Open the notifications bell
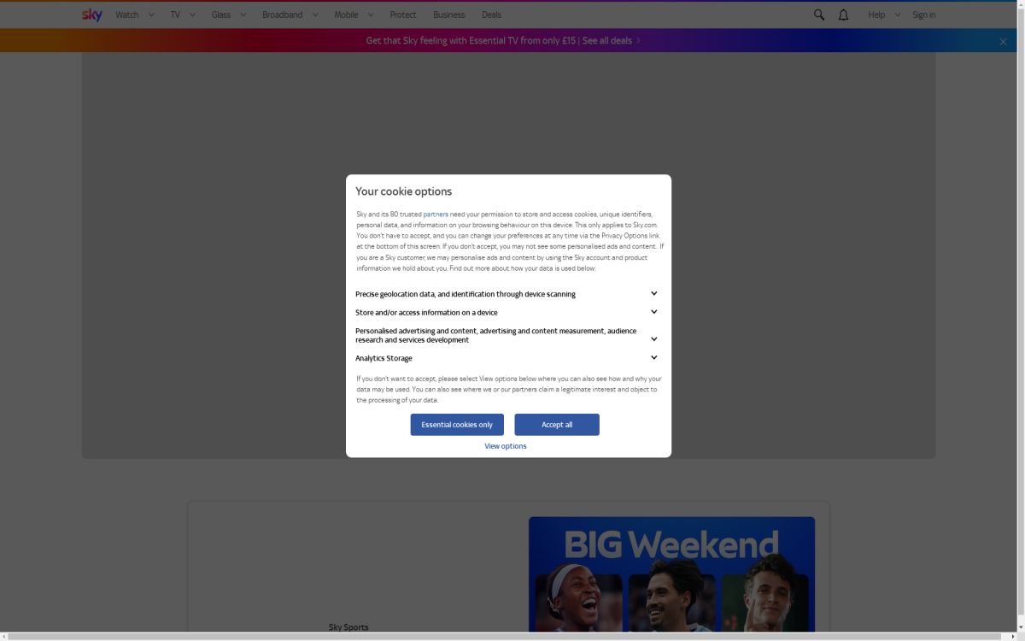The width and height of the screenshot is (1025, 641). point(843,15)
